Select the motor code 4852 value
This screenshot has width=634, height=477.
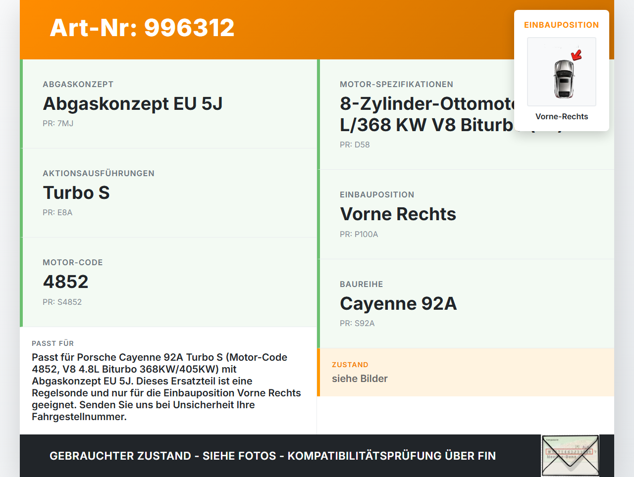pyautogui.click(x=66, y=282)
